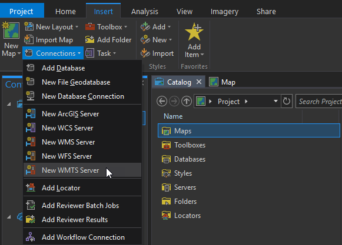Choose New WFS Server
Screen dimensions: 342x245
pyautogui.click(x=82, y=156)
